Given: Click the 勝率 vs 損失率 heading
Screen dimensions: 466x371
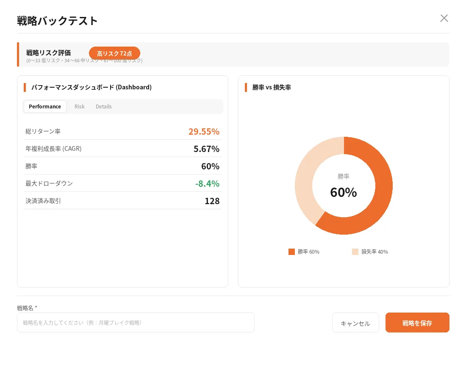Looking at the screenshot, I should click(272, 87).
